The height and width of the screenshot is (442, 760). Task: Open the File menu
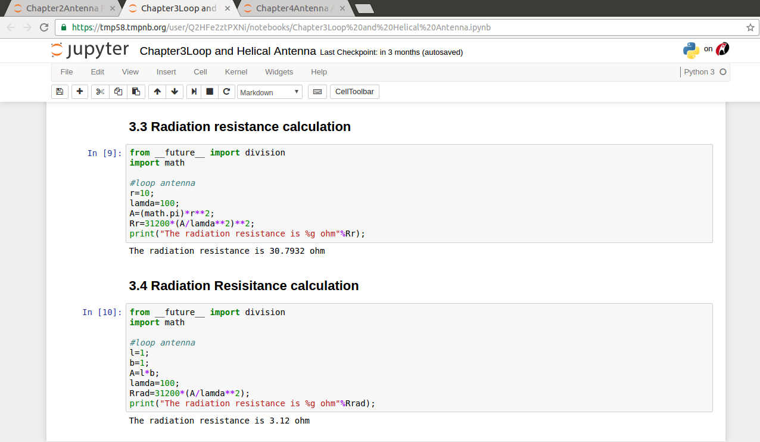67,72
